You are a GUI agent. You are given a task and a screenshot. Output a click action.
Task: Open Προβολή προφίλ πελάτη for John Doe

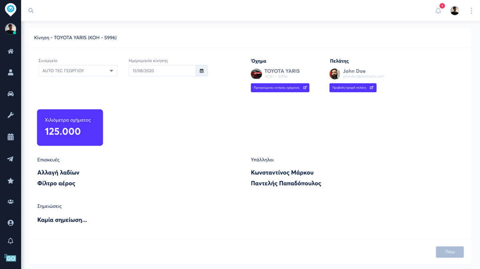point(353,87)
